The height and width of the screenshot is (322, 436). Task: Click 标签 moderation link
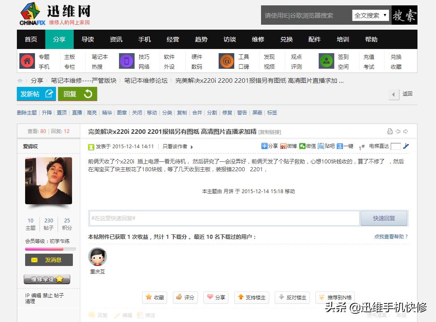tap(272, 112)
